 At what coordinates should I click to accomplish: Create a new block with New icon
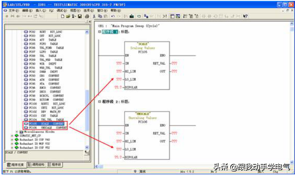tap(63, 17)
